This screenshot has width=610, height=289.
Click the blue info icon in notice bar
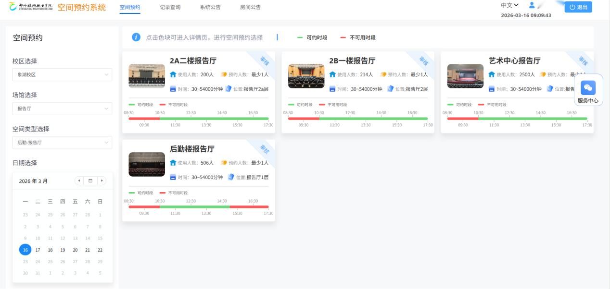pos(136,37)
